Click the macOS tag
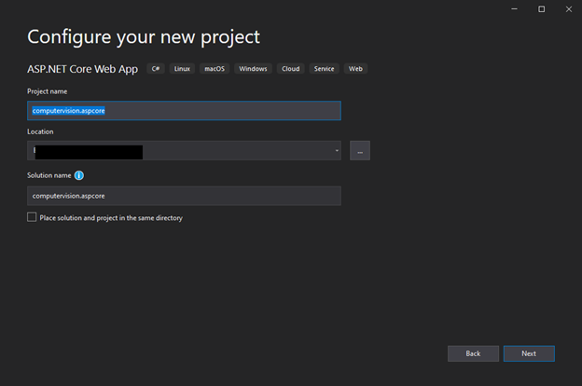The image size is (582, 386). coord(215,69)
